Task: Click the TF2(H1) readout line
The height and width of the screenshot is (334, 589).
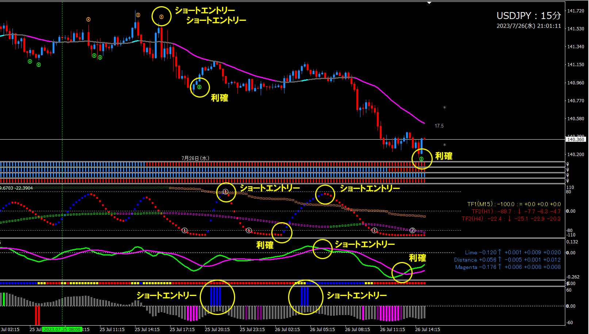Action: (516, 211)
